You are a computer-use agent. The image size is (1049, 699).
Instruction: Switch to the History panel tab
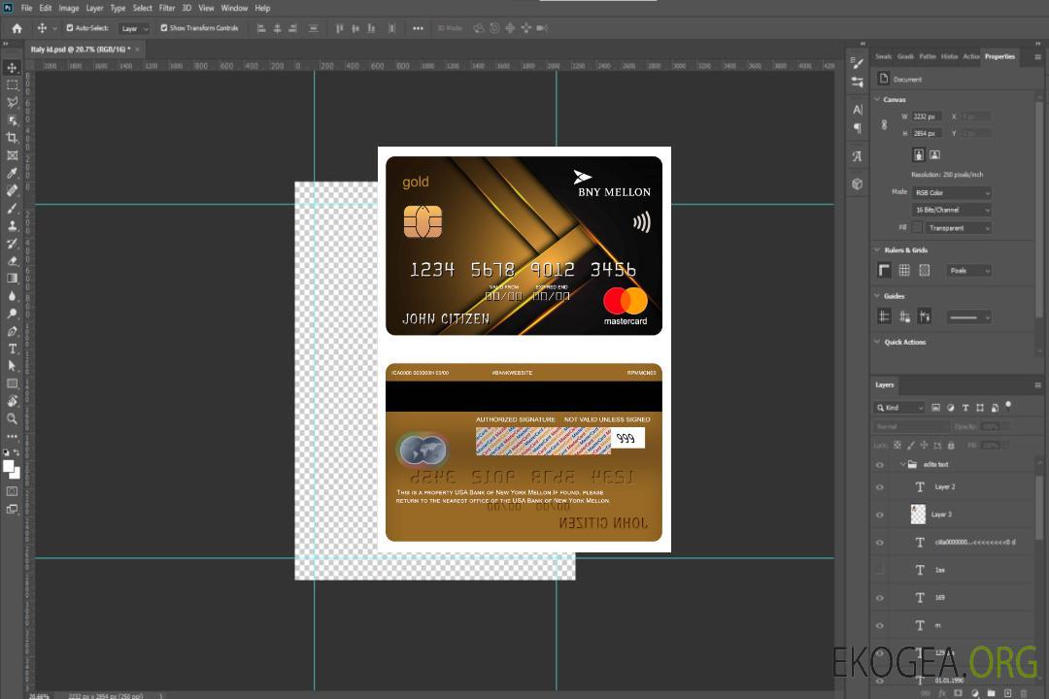pos(949,56)
